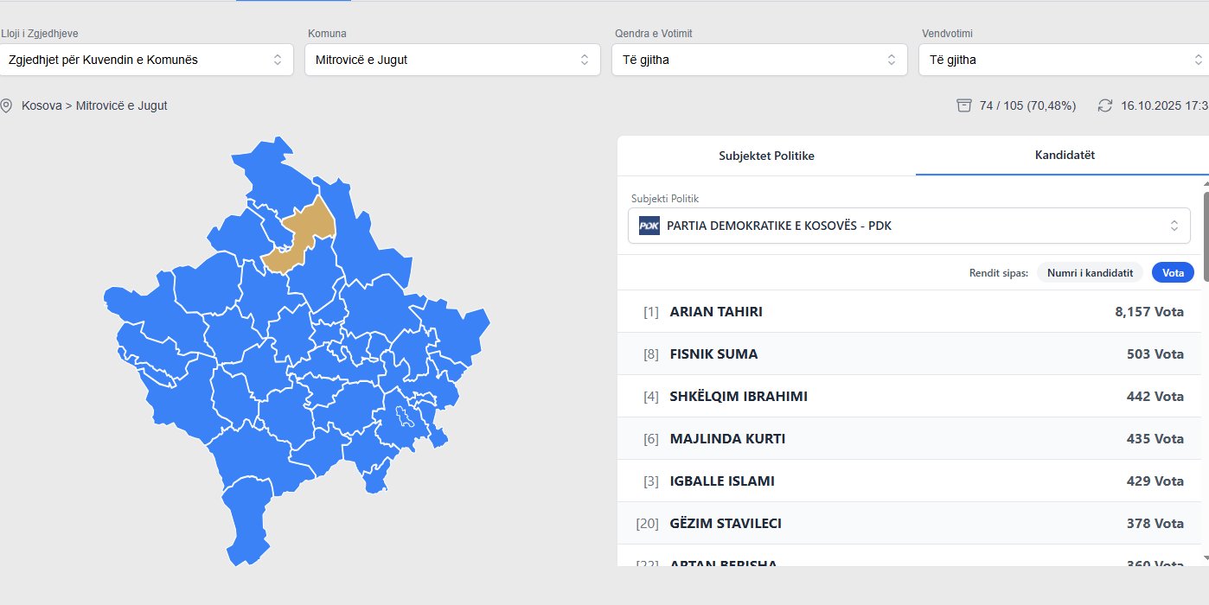Click the MAJLINDA KURTI candidate row
The height and width of the screenshot is (605, 1209).
tap(908, 438)
